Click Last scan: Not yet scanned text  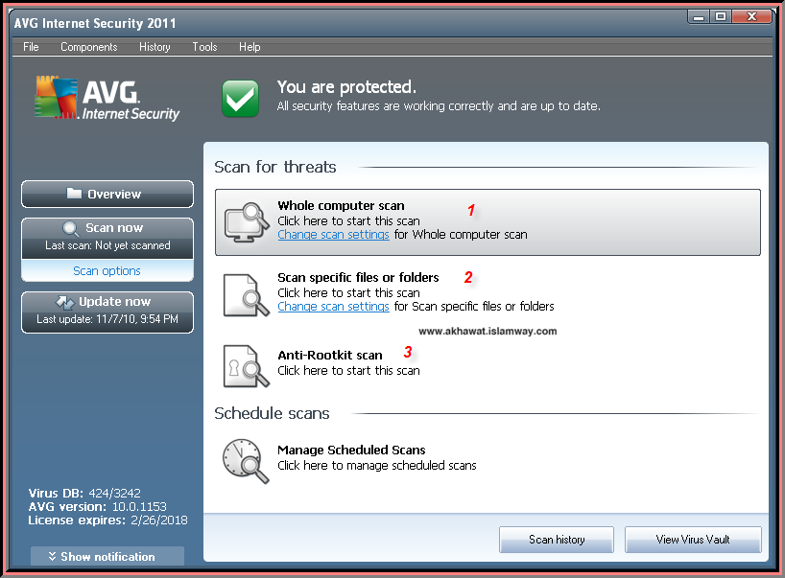point(107,245)
